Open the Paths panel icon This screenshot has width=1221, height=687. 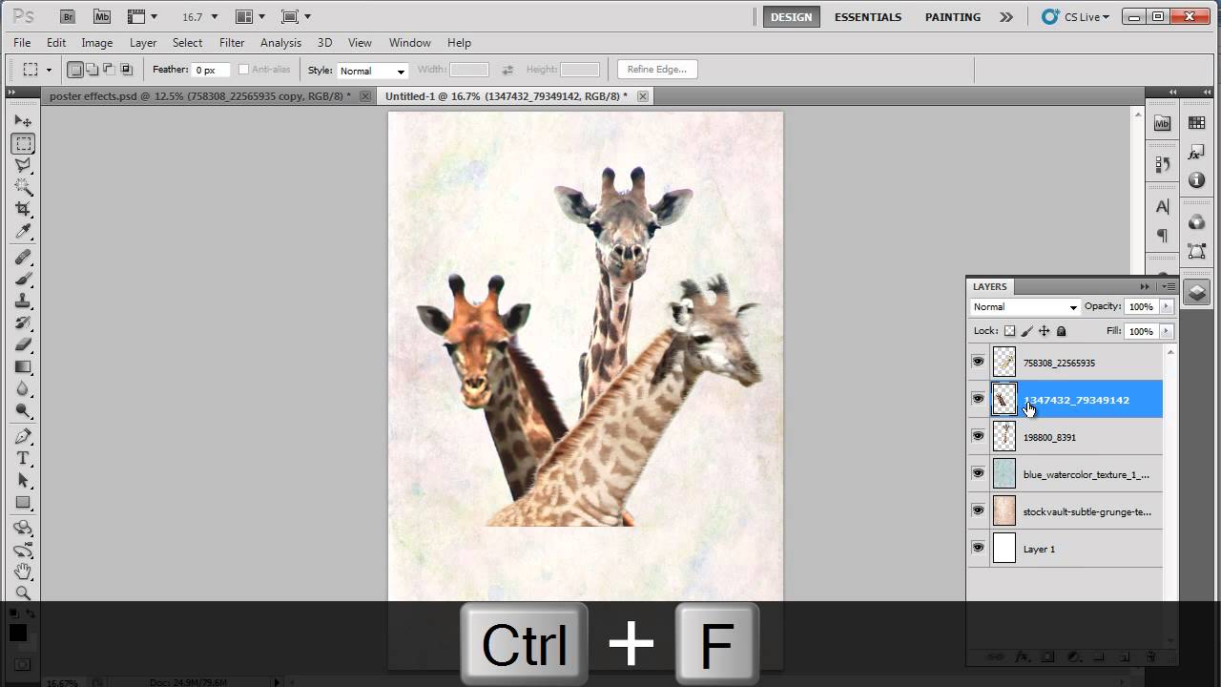click(x=1196, y=252)
